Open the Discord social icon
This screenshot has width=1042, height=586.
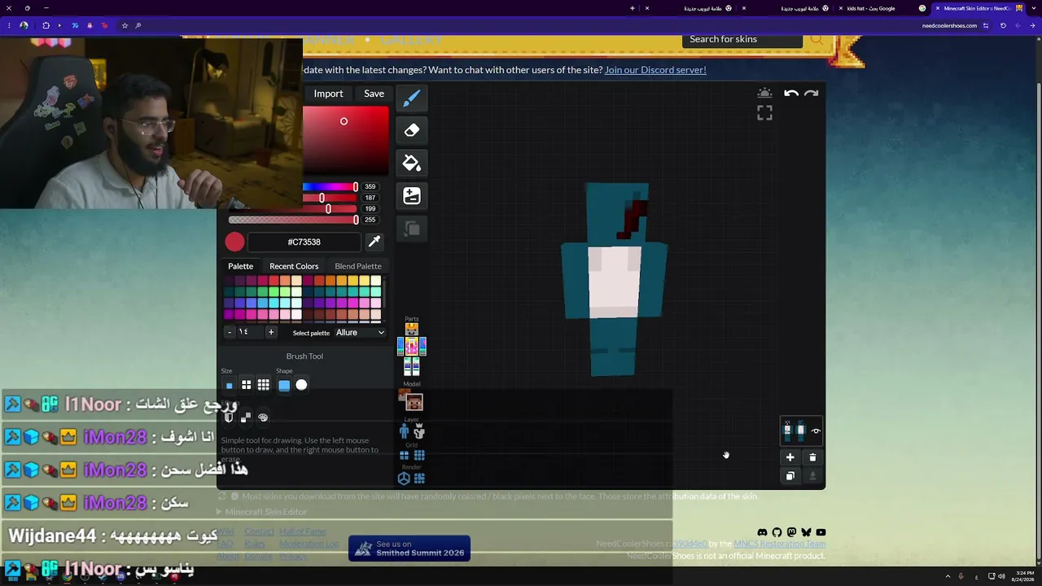[x=762, y=532]
